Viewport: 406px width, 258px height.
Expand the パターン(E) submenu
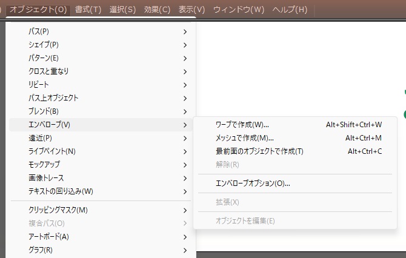click(x=101, y=58)
